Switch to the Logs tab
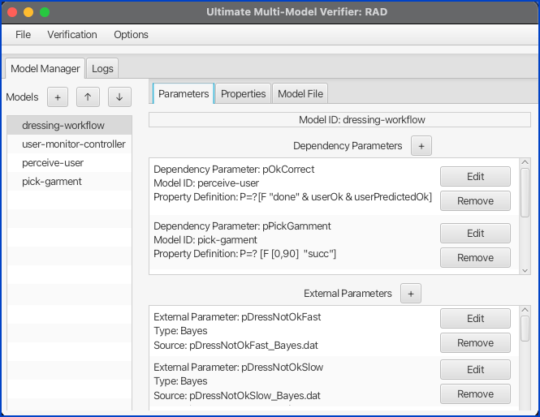Viewport: 540px width, 417px height. pos(102,69)
